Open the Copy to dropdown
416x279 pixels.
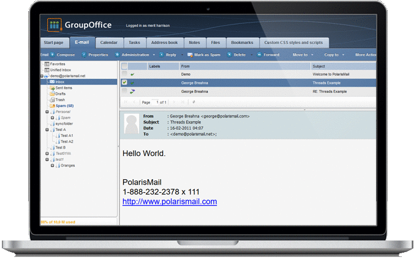(334, 55)
